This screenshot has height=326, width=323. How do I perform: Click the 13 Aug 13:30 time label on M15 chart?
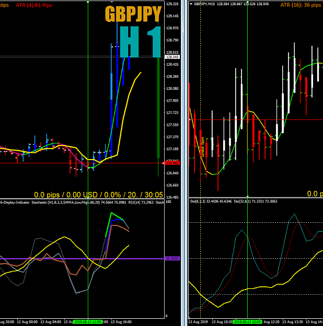point(292,322)
